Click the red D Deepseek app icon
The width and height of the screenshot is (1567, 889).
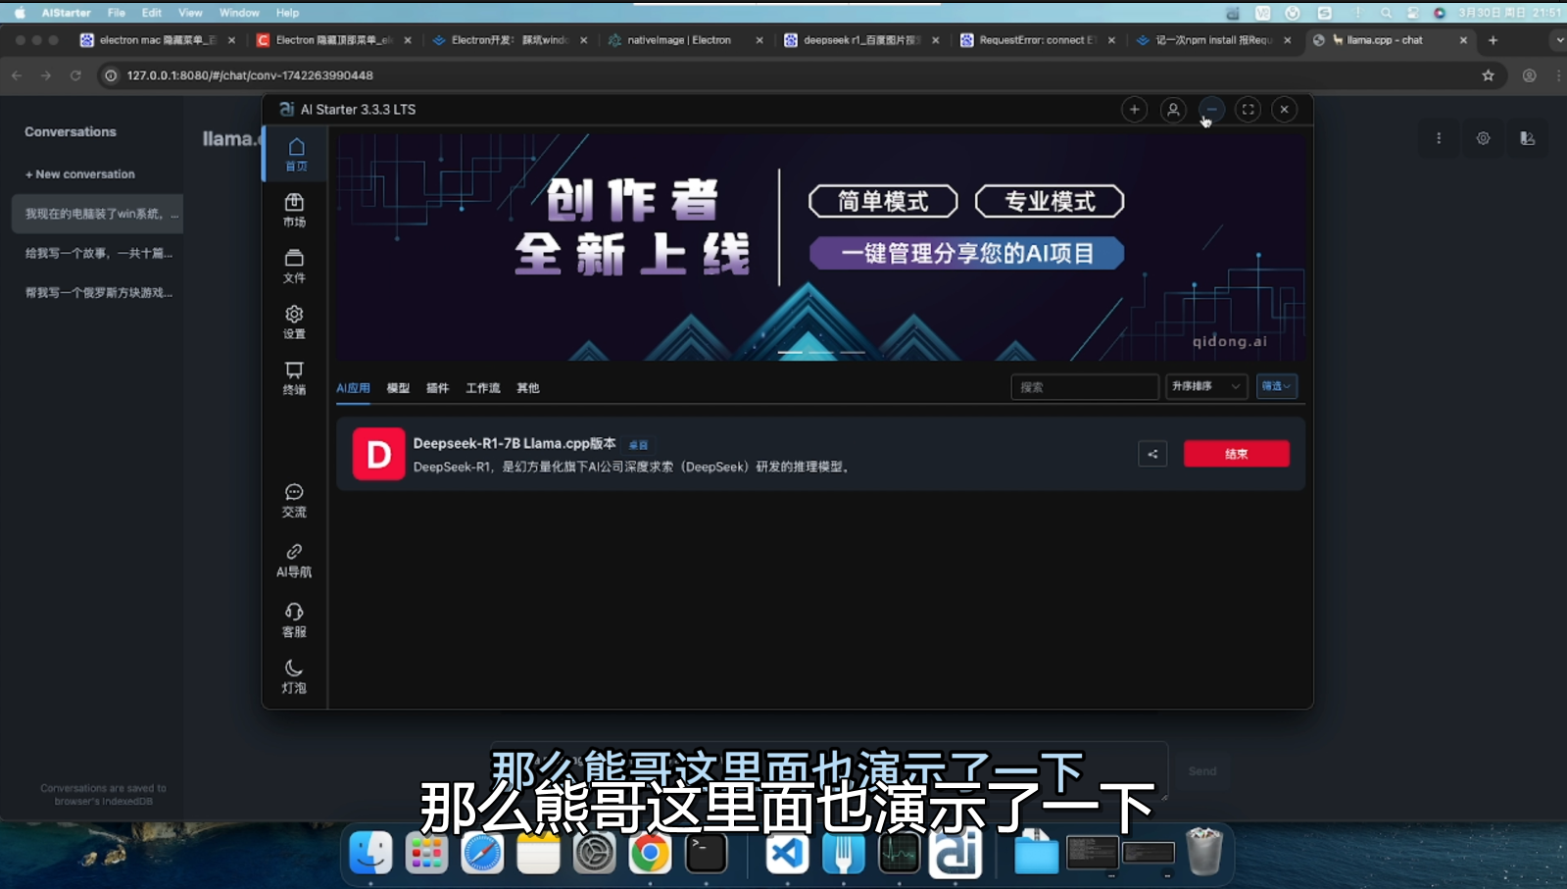click(378, 454)
